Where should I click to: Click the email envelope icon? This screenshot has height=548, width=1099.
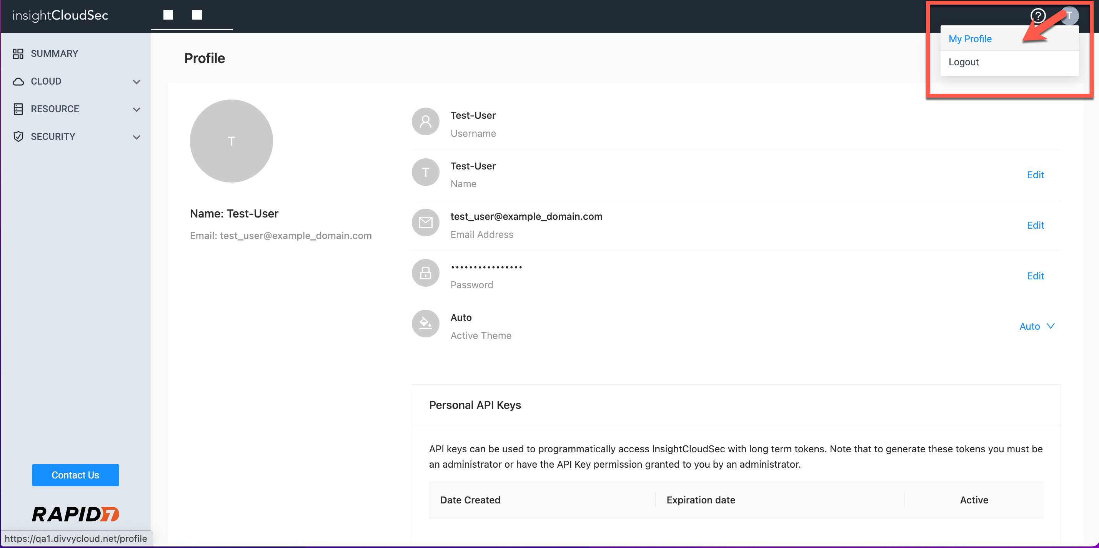pos(425,222)
